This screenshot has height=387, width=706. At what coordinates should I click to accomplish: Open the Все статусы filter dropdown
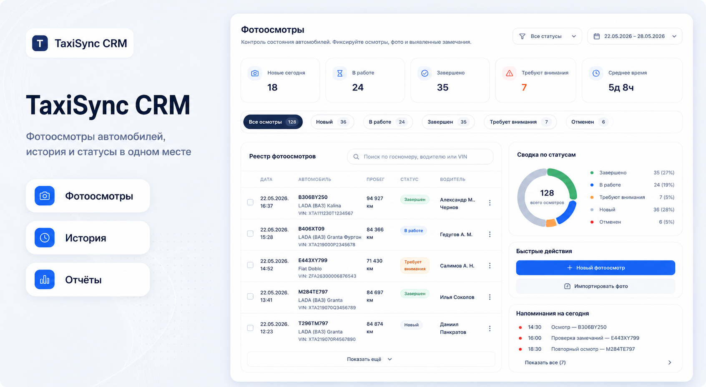(547, 36)
